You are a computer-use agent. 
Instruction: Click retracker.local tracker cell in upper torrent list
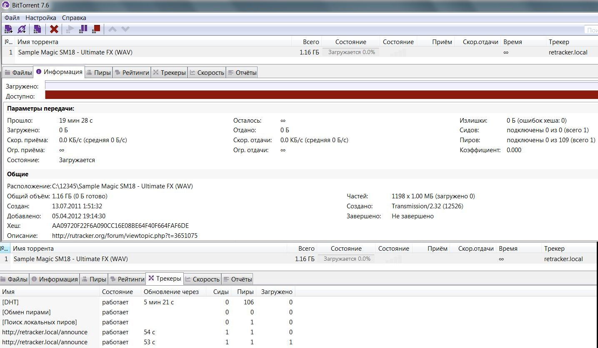(x=568, y=52)
